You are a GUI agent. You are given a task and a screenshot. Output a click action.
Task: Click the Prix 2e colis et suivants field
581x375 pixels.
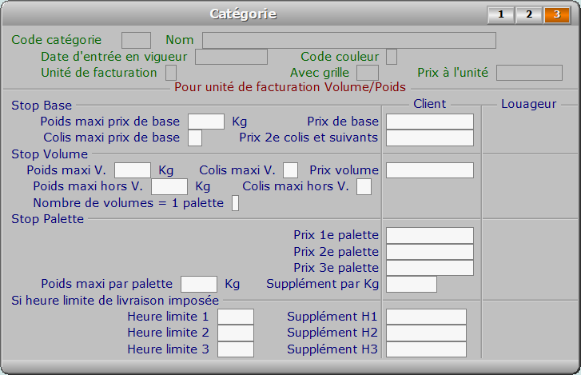click(x=430, y=138)
